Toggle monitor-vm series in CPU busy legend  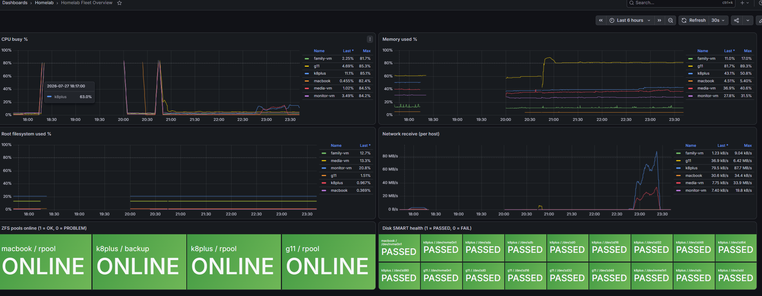pos(324,96)
